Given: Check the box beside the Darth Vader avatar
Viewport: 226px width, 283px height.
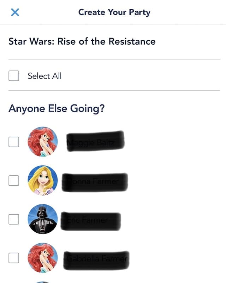Looking at the screenshot, I should (x=14, y=219).
